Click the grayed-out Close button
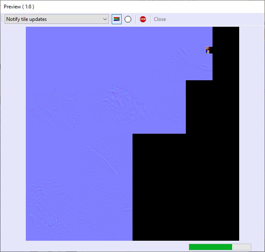This screenshot has height=252, width=265. point(160,19)
